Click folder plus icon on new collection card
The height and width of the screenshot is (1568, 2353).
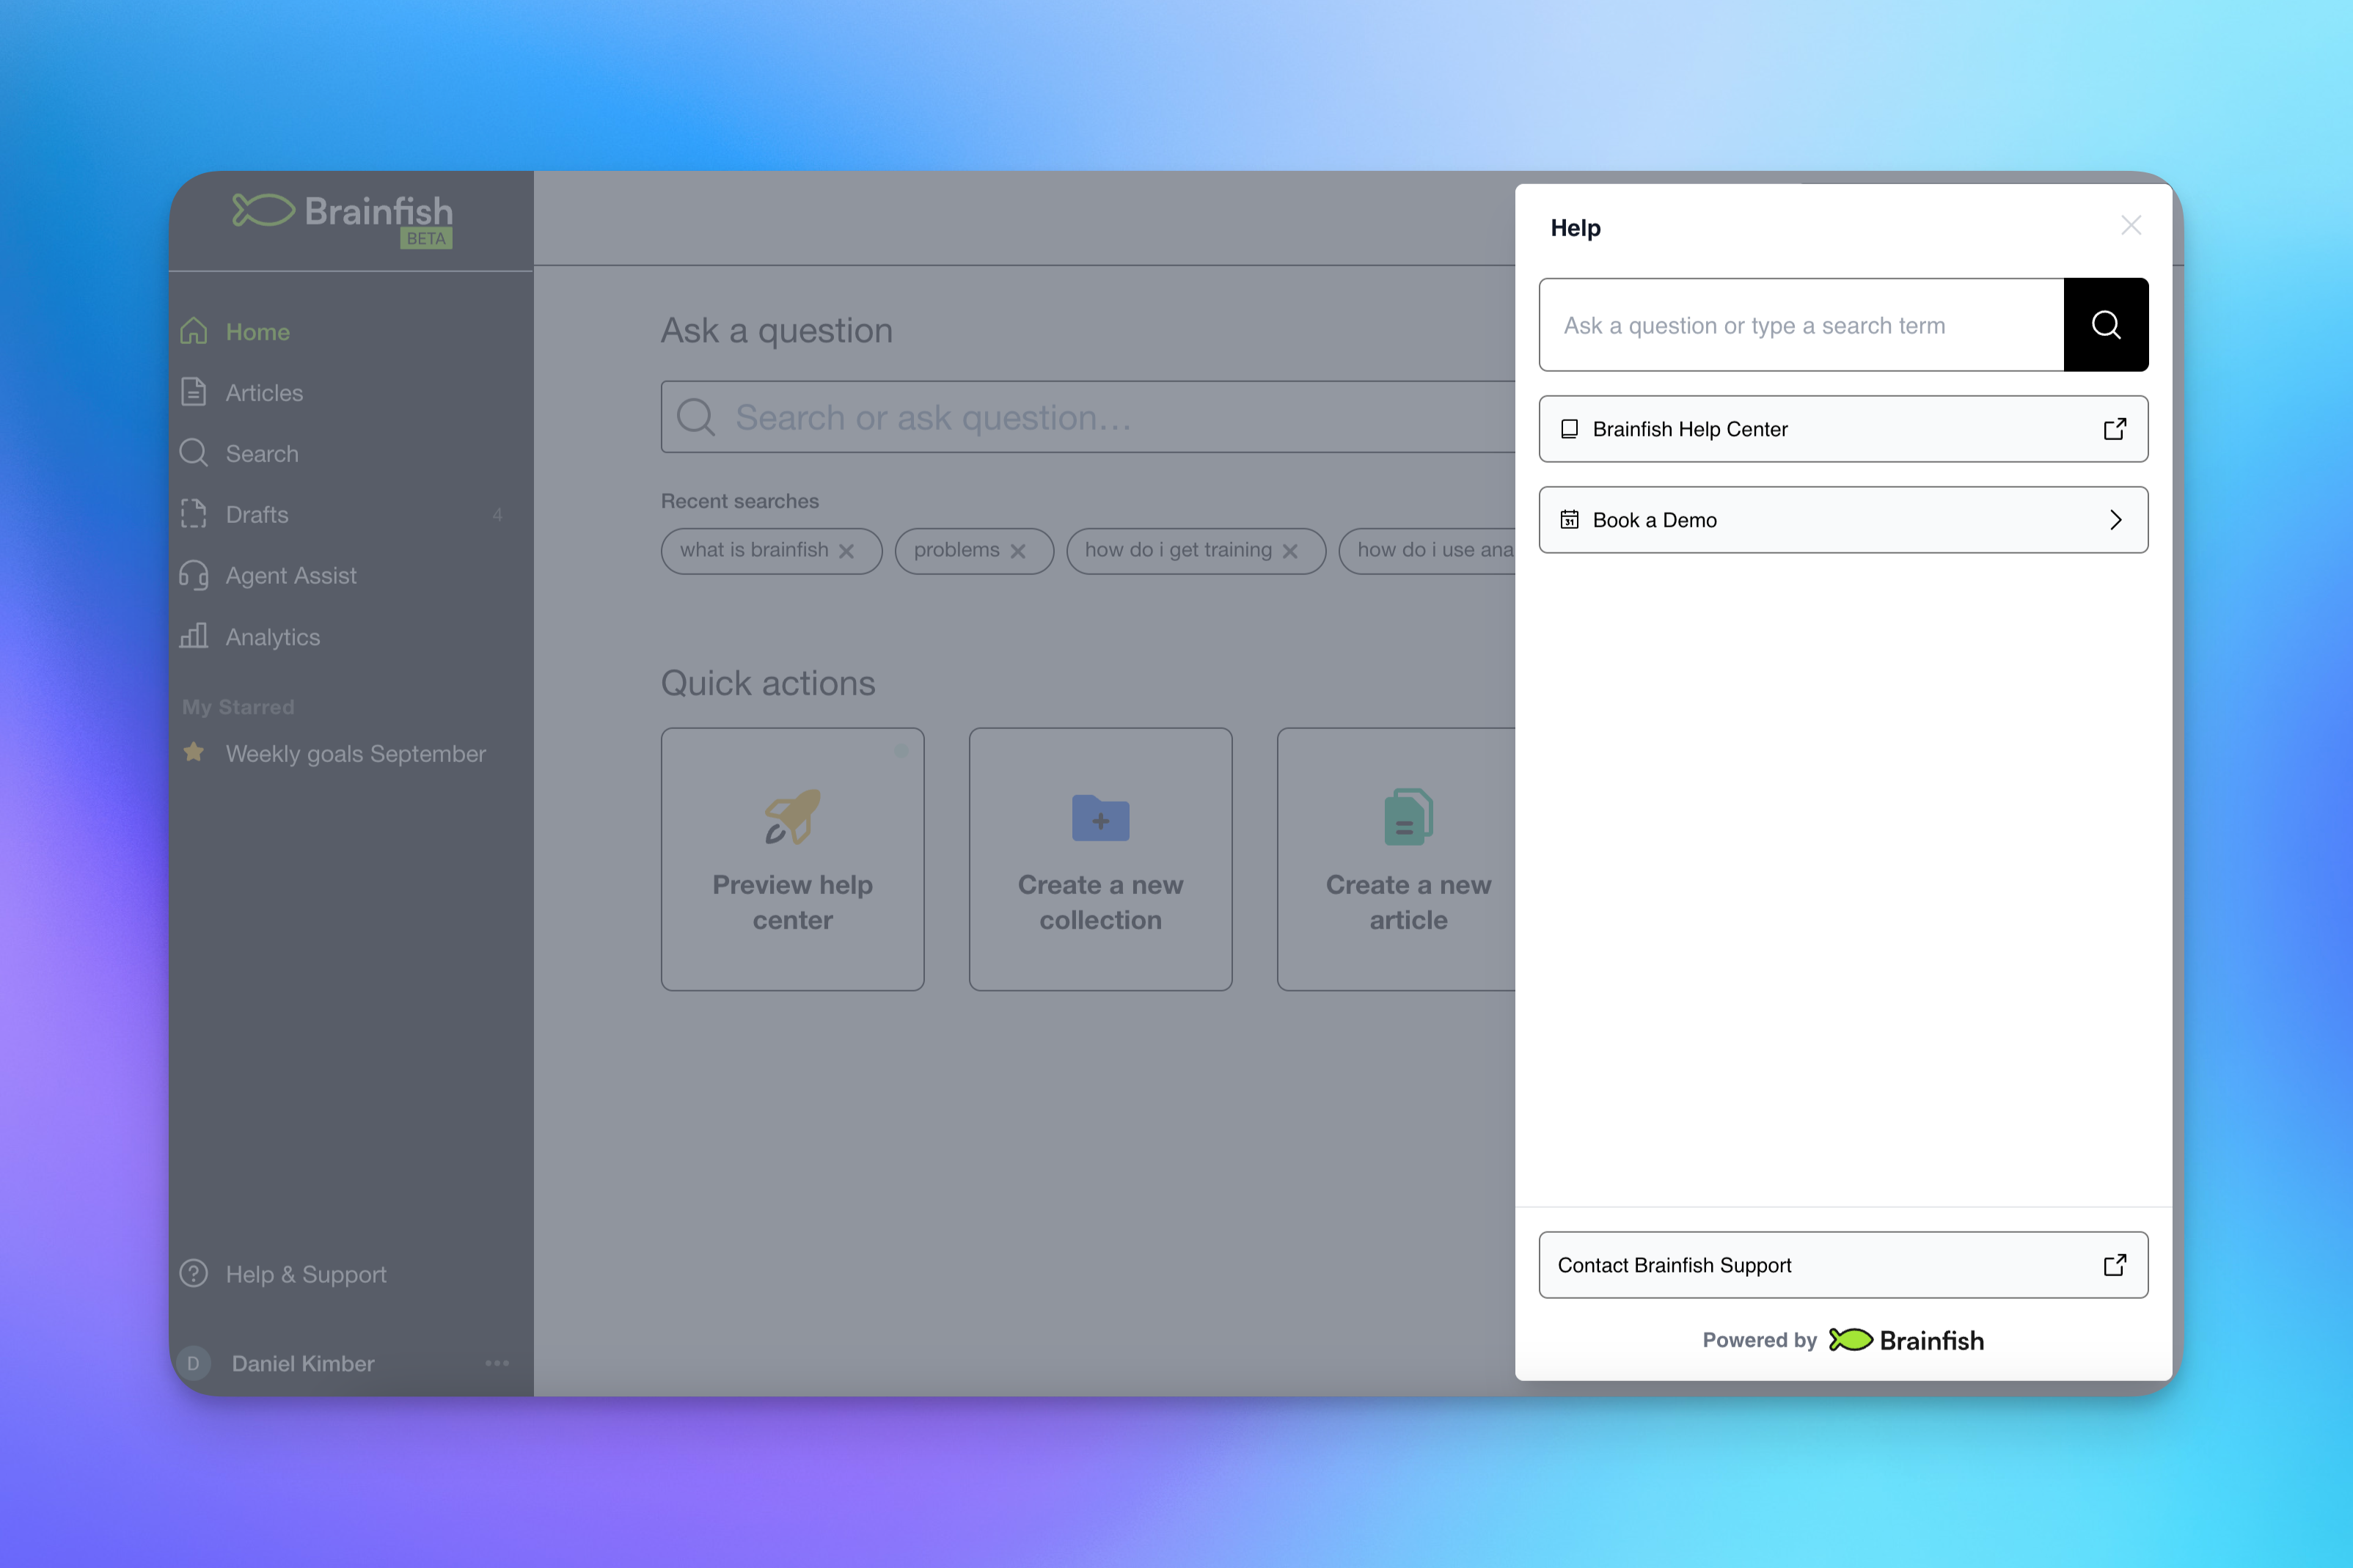[1101, 818]
